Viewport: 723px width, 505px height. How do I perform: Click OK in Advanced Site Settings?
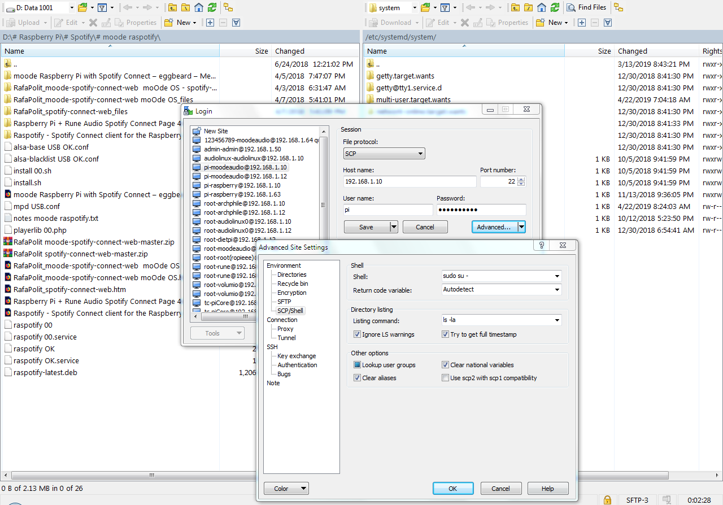coord(453,489)
